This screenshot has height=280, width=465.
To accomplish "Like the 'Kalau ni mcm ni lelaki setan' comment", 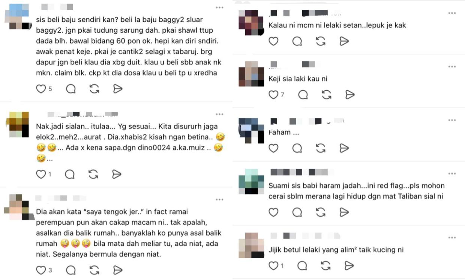I will tap(273, 41).
